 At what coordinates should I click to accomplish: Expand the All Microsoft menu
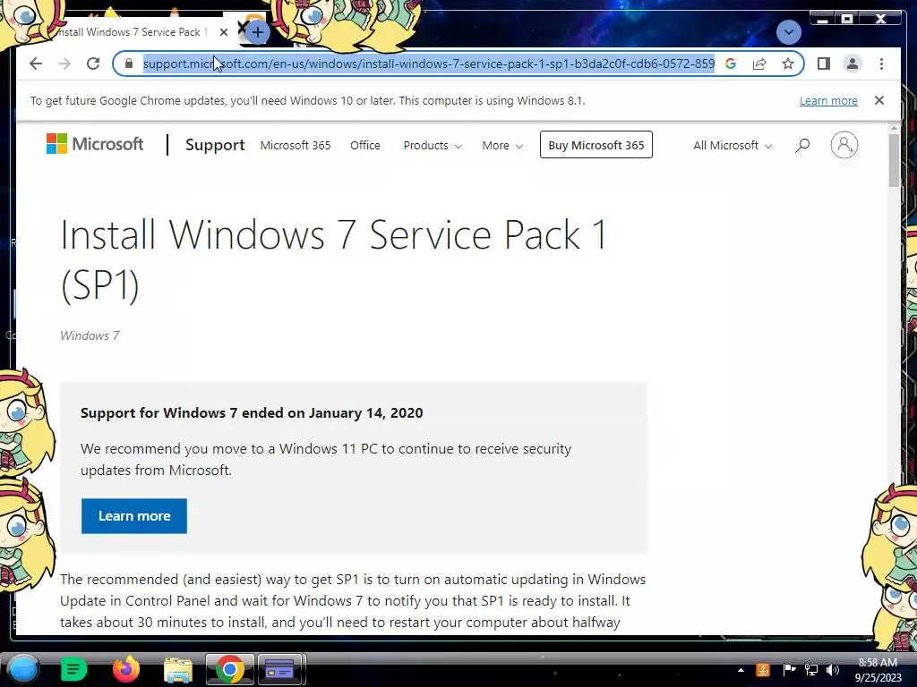(733, 146)
